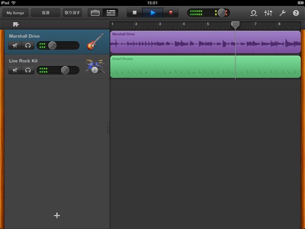Screen dimensions: 305x229
Task: Jump to bar 8 on ruler
Action: point(279,24)
